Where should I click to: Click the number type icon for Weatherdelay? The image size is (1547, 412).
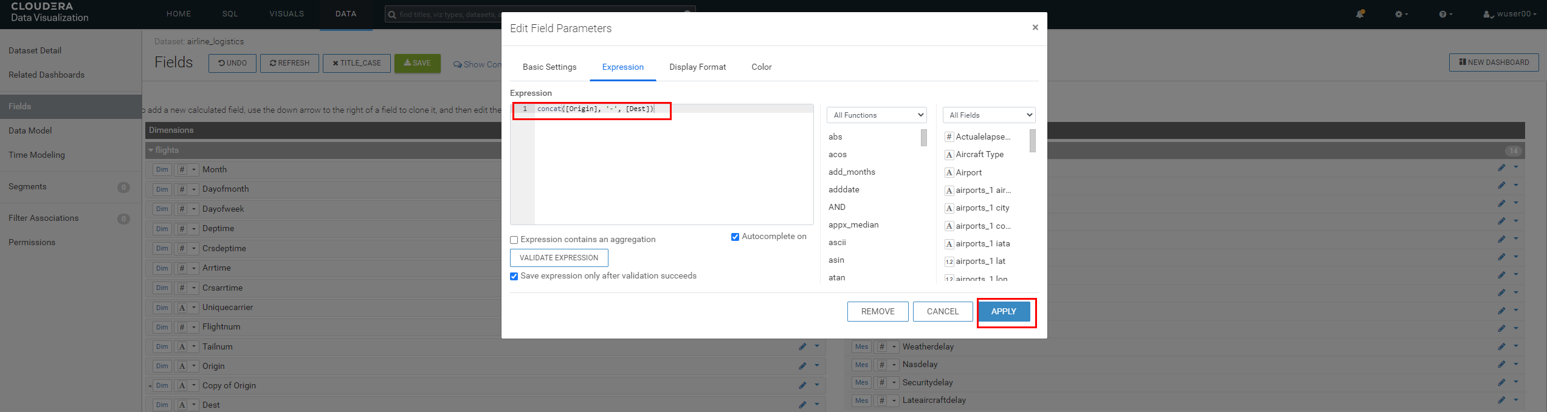pyautogui.click(x=882, y=347)
